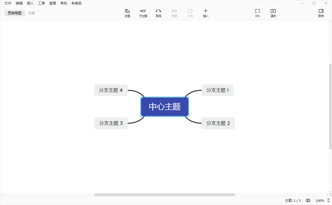Click the 未命名 document title
The width and height of the screenshot is (332, 205).
click(76, 3)
